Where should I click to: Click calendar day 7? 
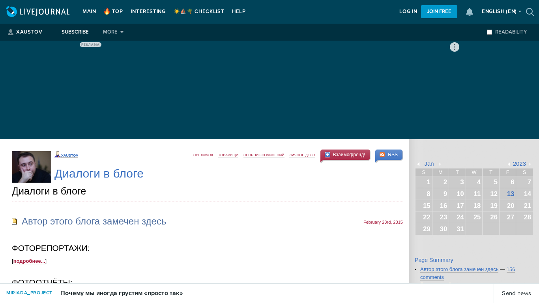click(524, 182)
